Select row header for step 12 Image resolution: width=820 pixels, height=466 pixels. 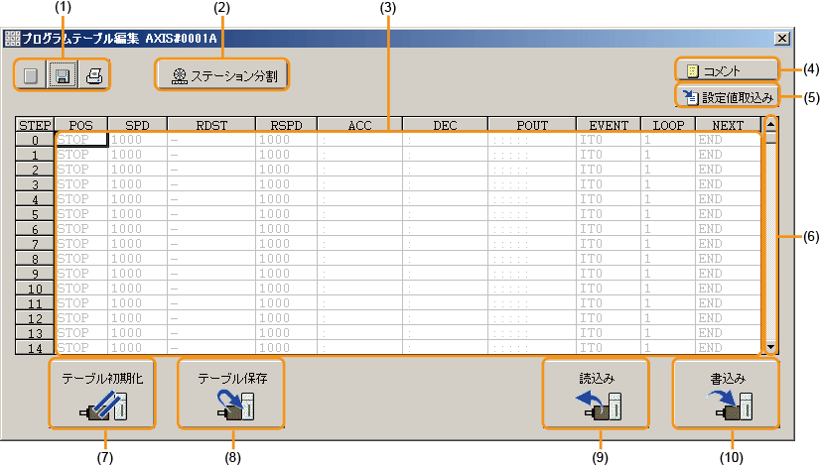coord(35,318)
